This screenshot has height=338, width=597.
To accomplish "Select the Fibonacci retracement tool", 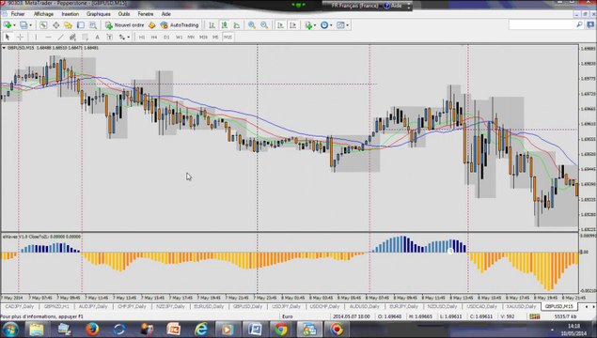I will pos(85,37).
